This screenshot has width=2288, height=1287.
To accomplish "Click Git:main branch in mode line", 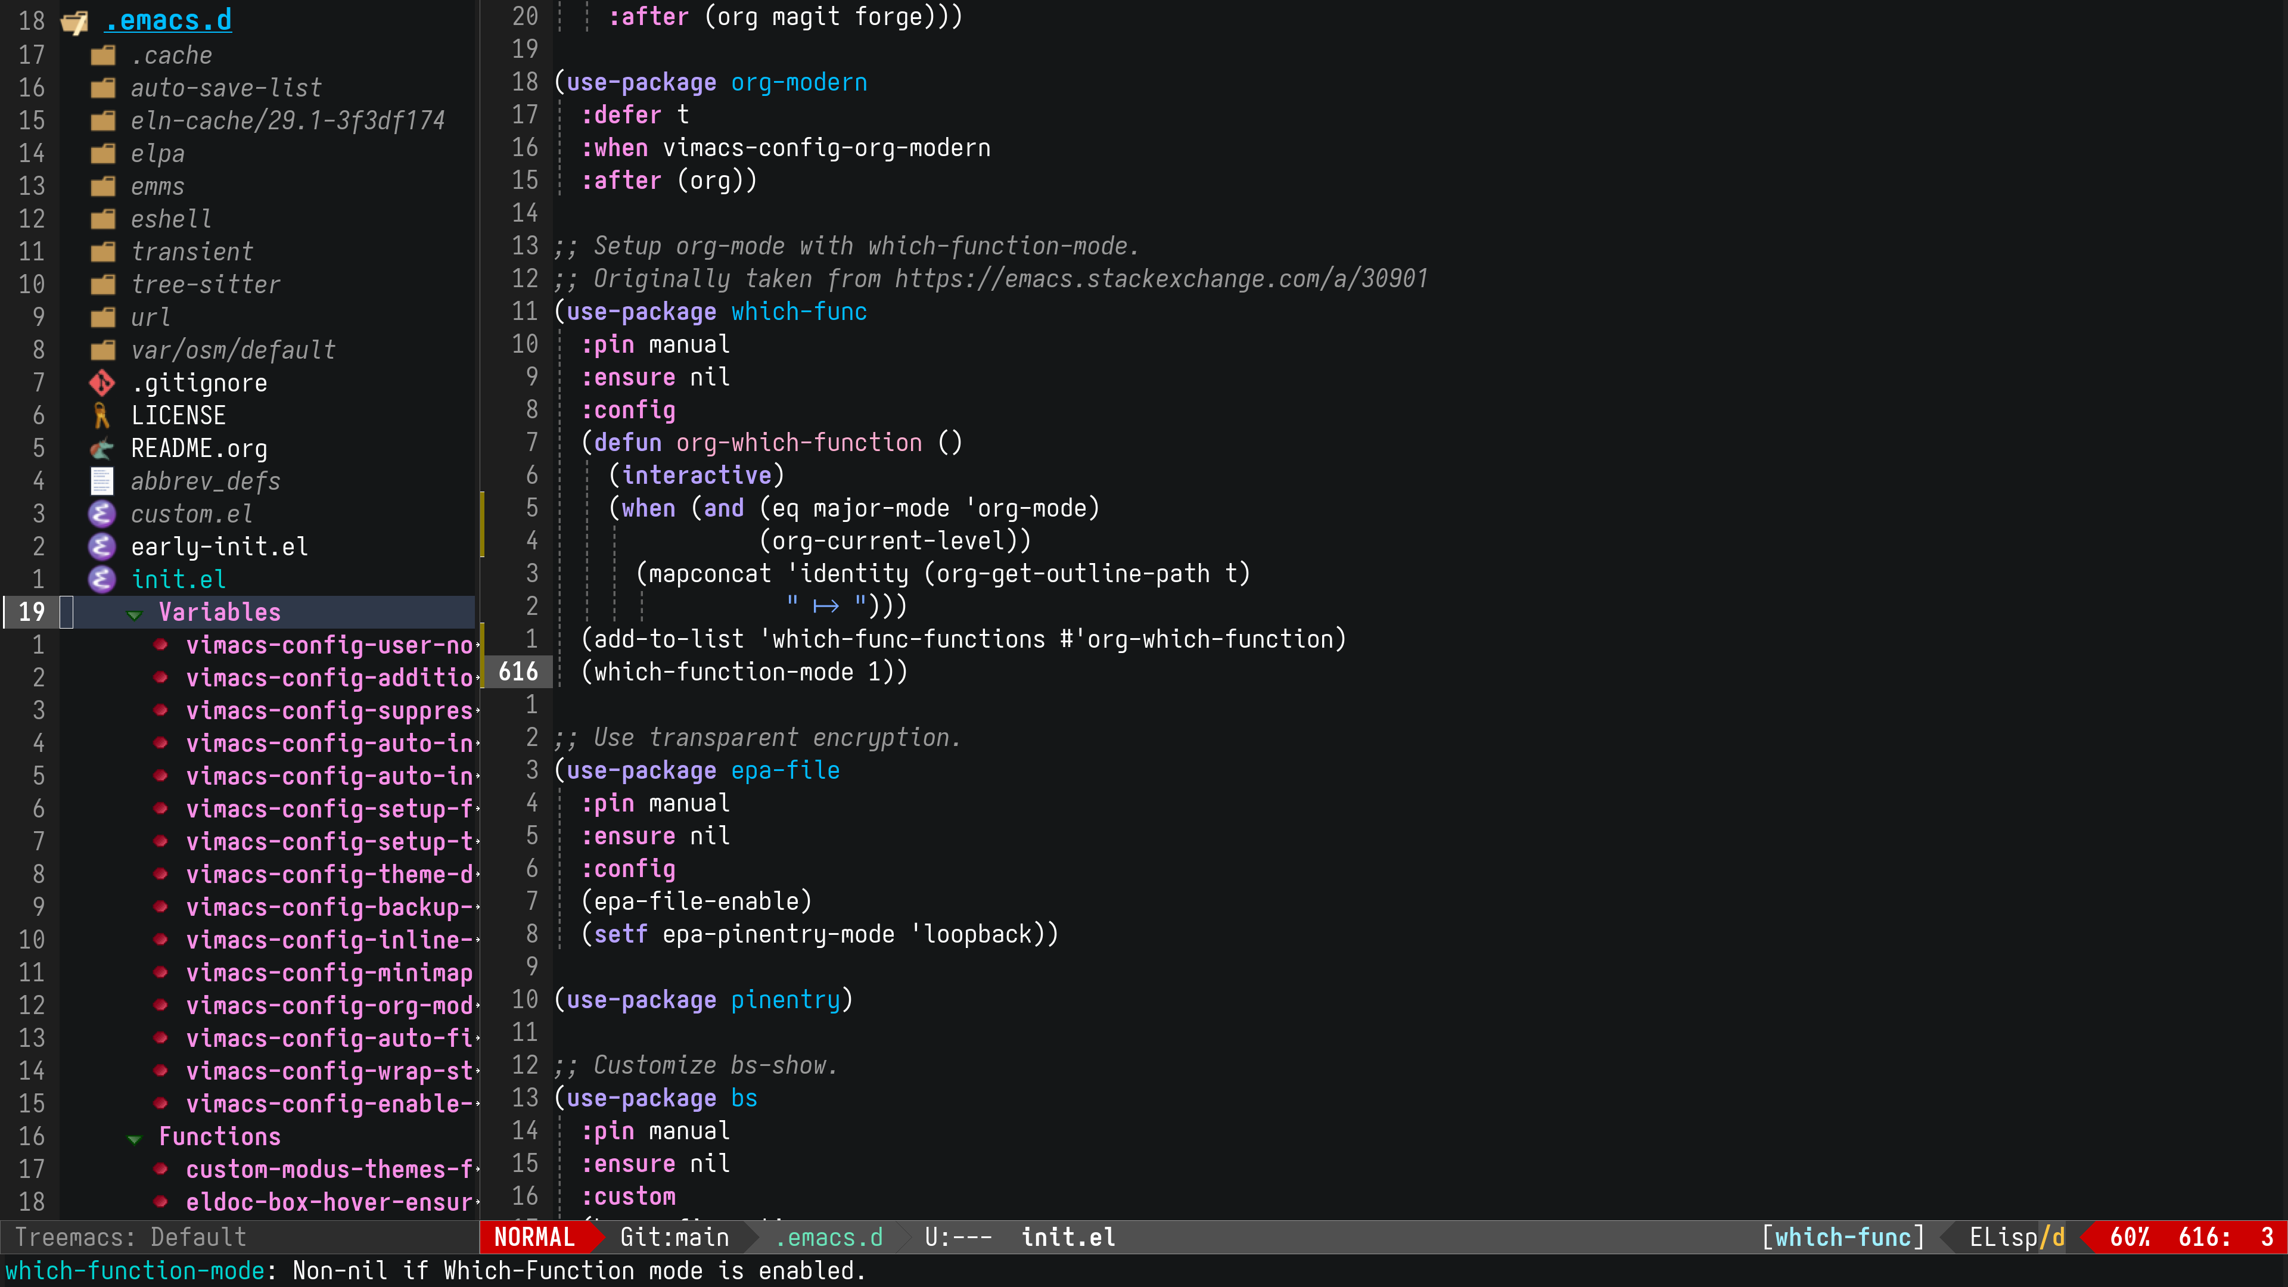I will pyautogui.click(x=674, y=1238).
